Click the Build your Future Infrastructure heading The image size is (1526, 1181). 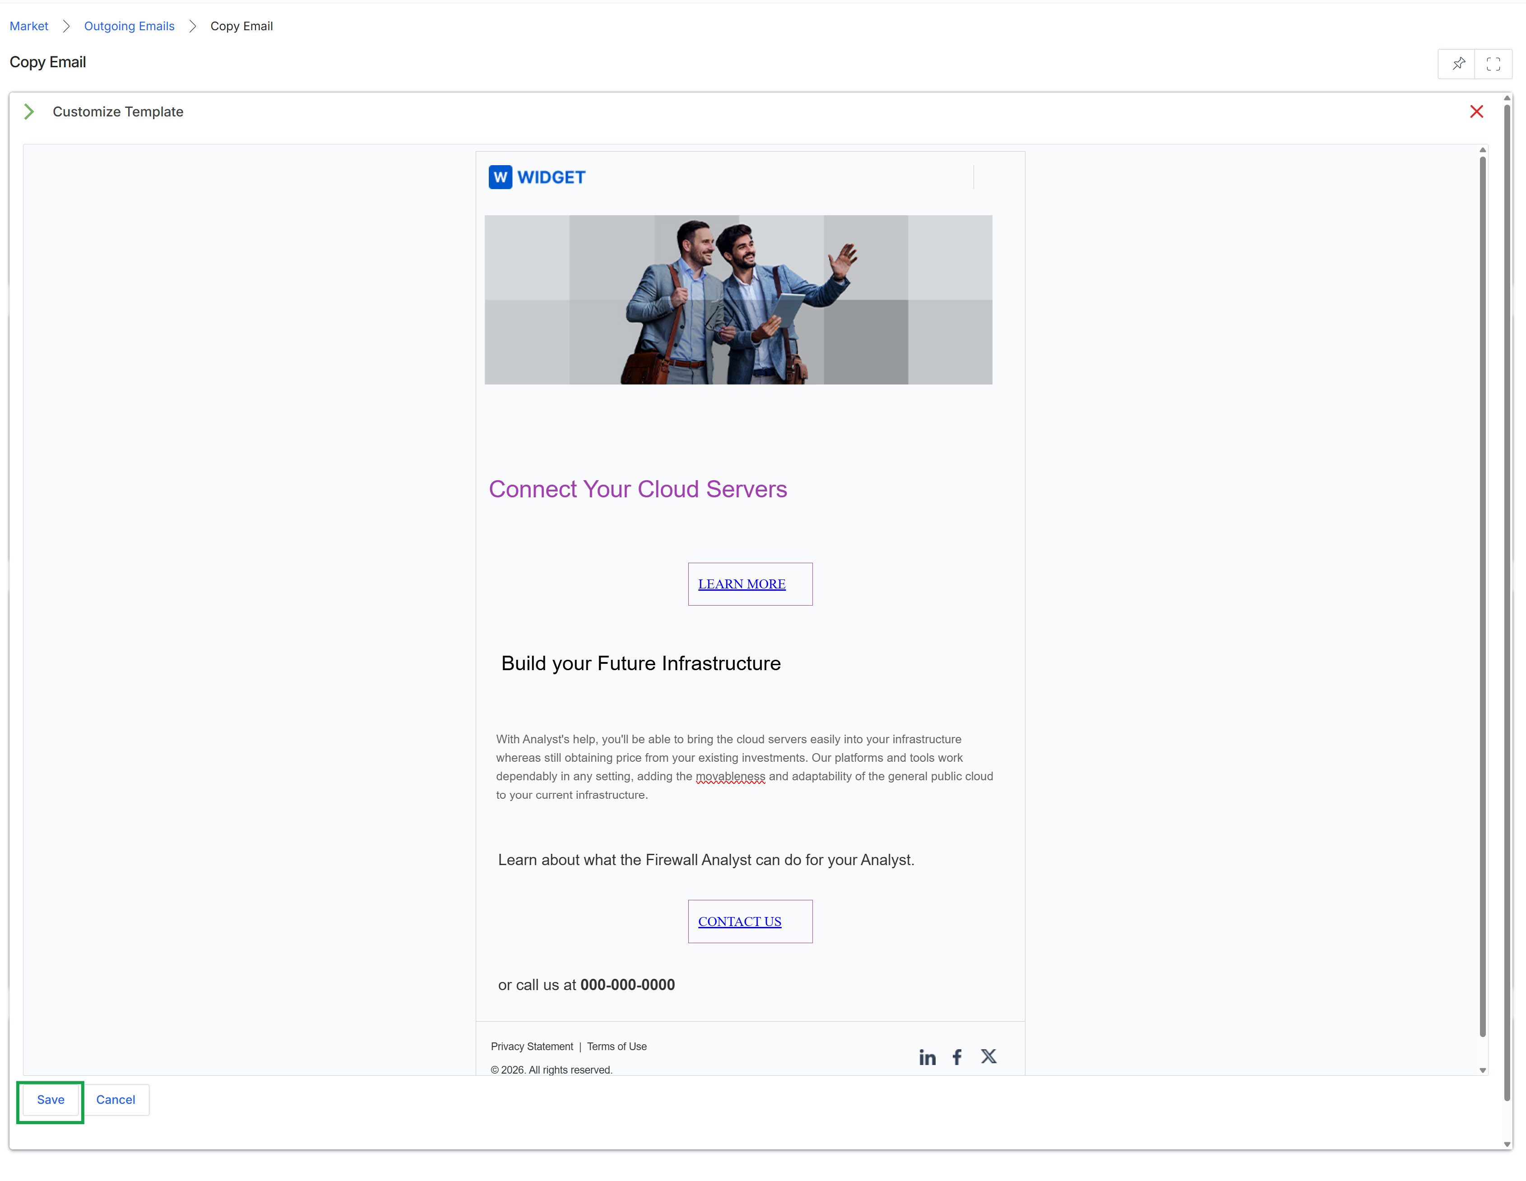(x=641, y=663)
